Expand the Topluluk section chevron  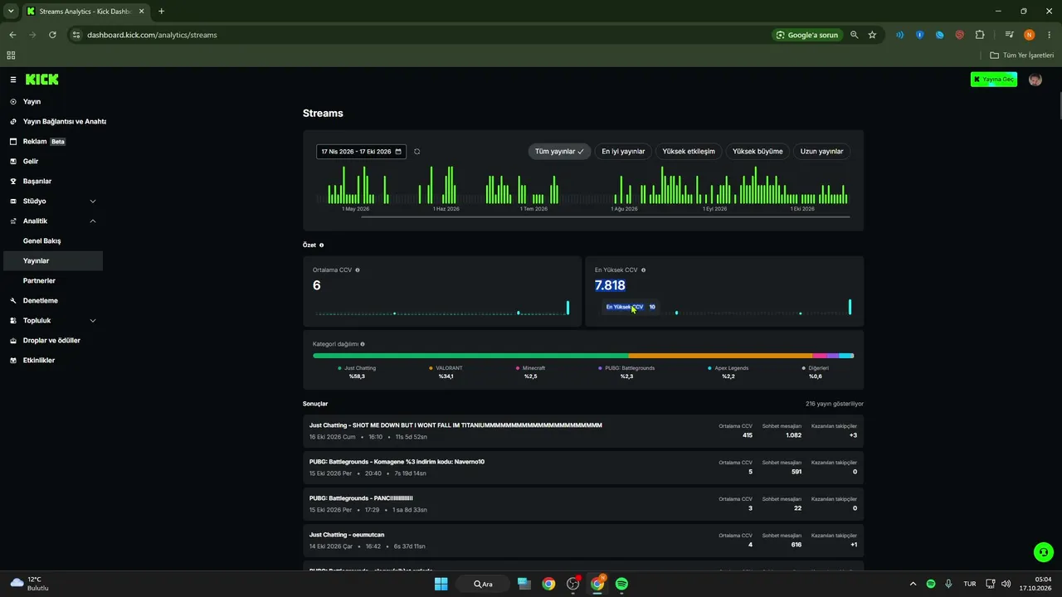(93, 320)
